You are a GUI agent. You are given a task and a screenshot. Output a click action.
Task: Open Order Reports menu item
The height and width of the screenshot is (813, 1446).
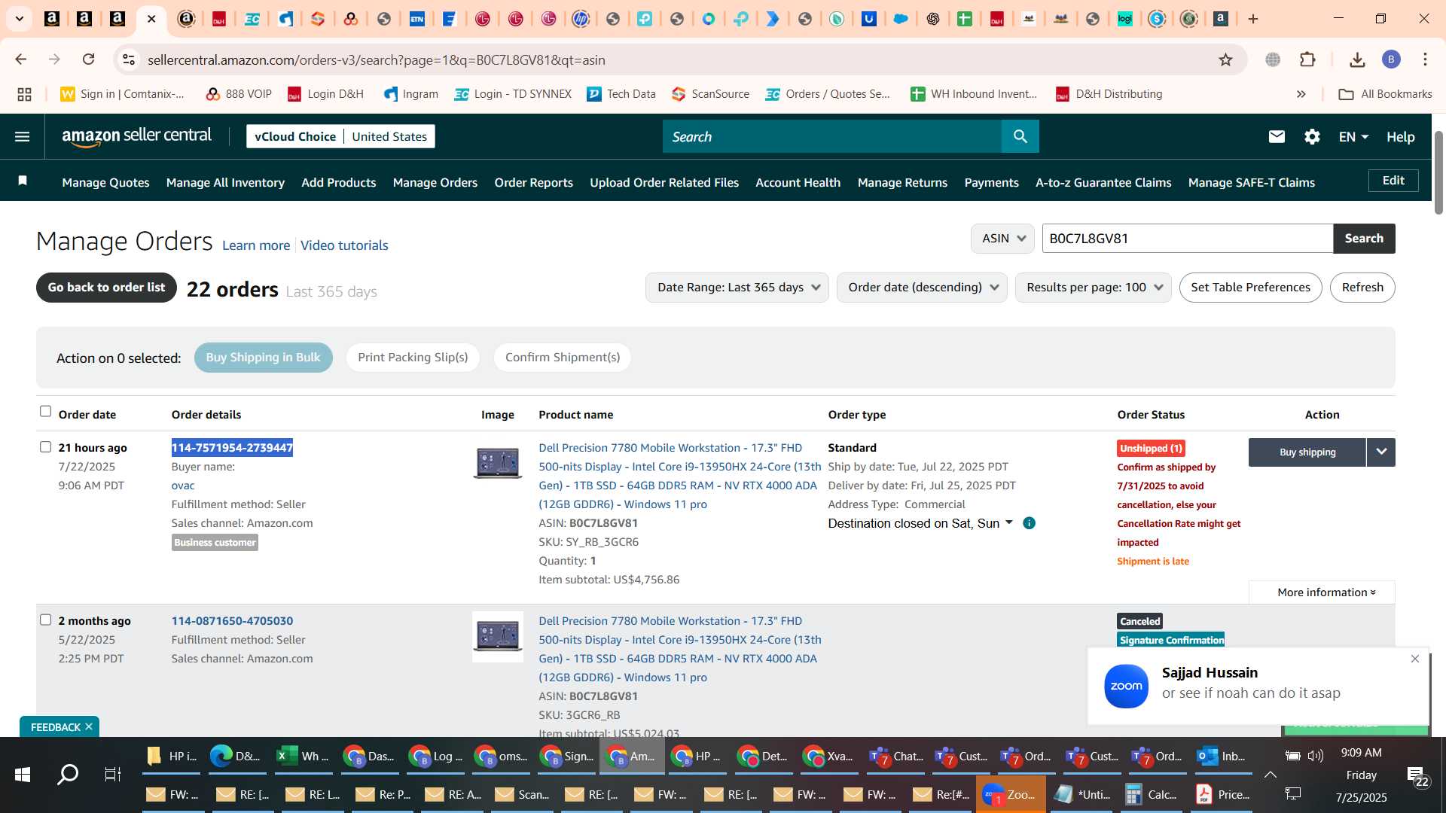click(533, 182)
